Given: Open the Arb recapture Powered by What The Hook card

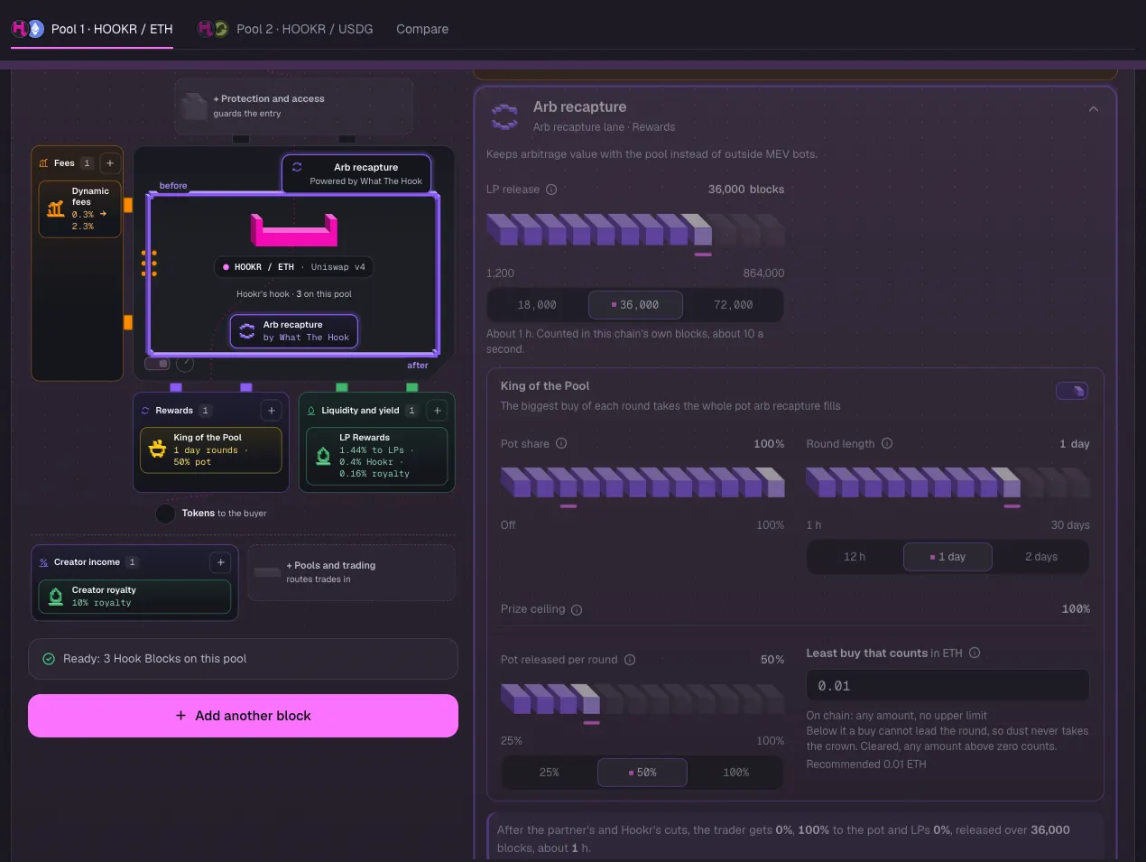Looking at the screenshot, I should 356,173.
